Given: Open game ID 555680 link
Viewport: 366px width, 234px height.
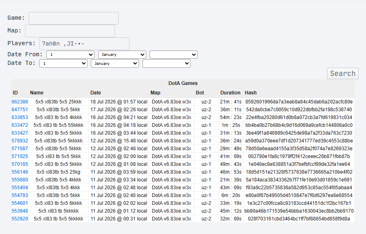Looking at the screenshot, I should (x=20, y=180).
